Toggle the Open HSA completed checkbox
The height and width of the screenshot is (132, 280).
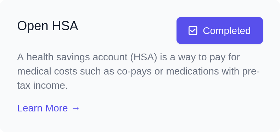point(193,31)
